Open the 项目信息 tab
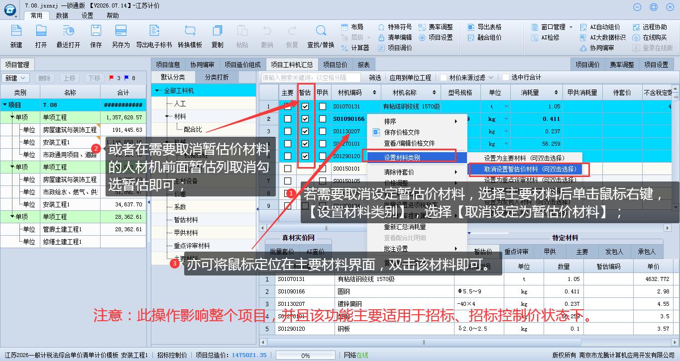This screenshot has height=361, width=680. [168, 65]
